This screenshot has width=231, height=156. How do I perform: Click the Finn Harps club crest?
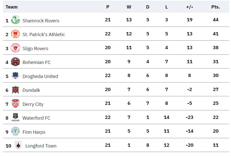tap(16, 131)
